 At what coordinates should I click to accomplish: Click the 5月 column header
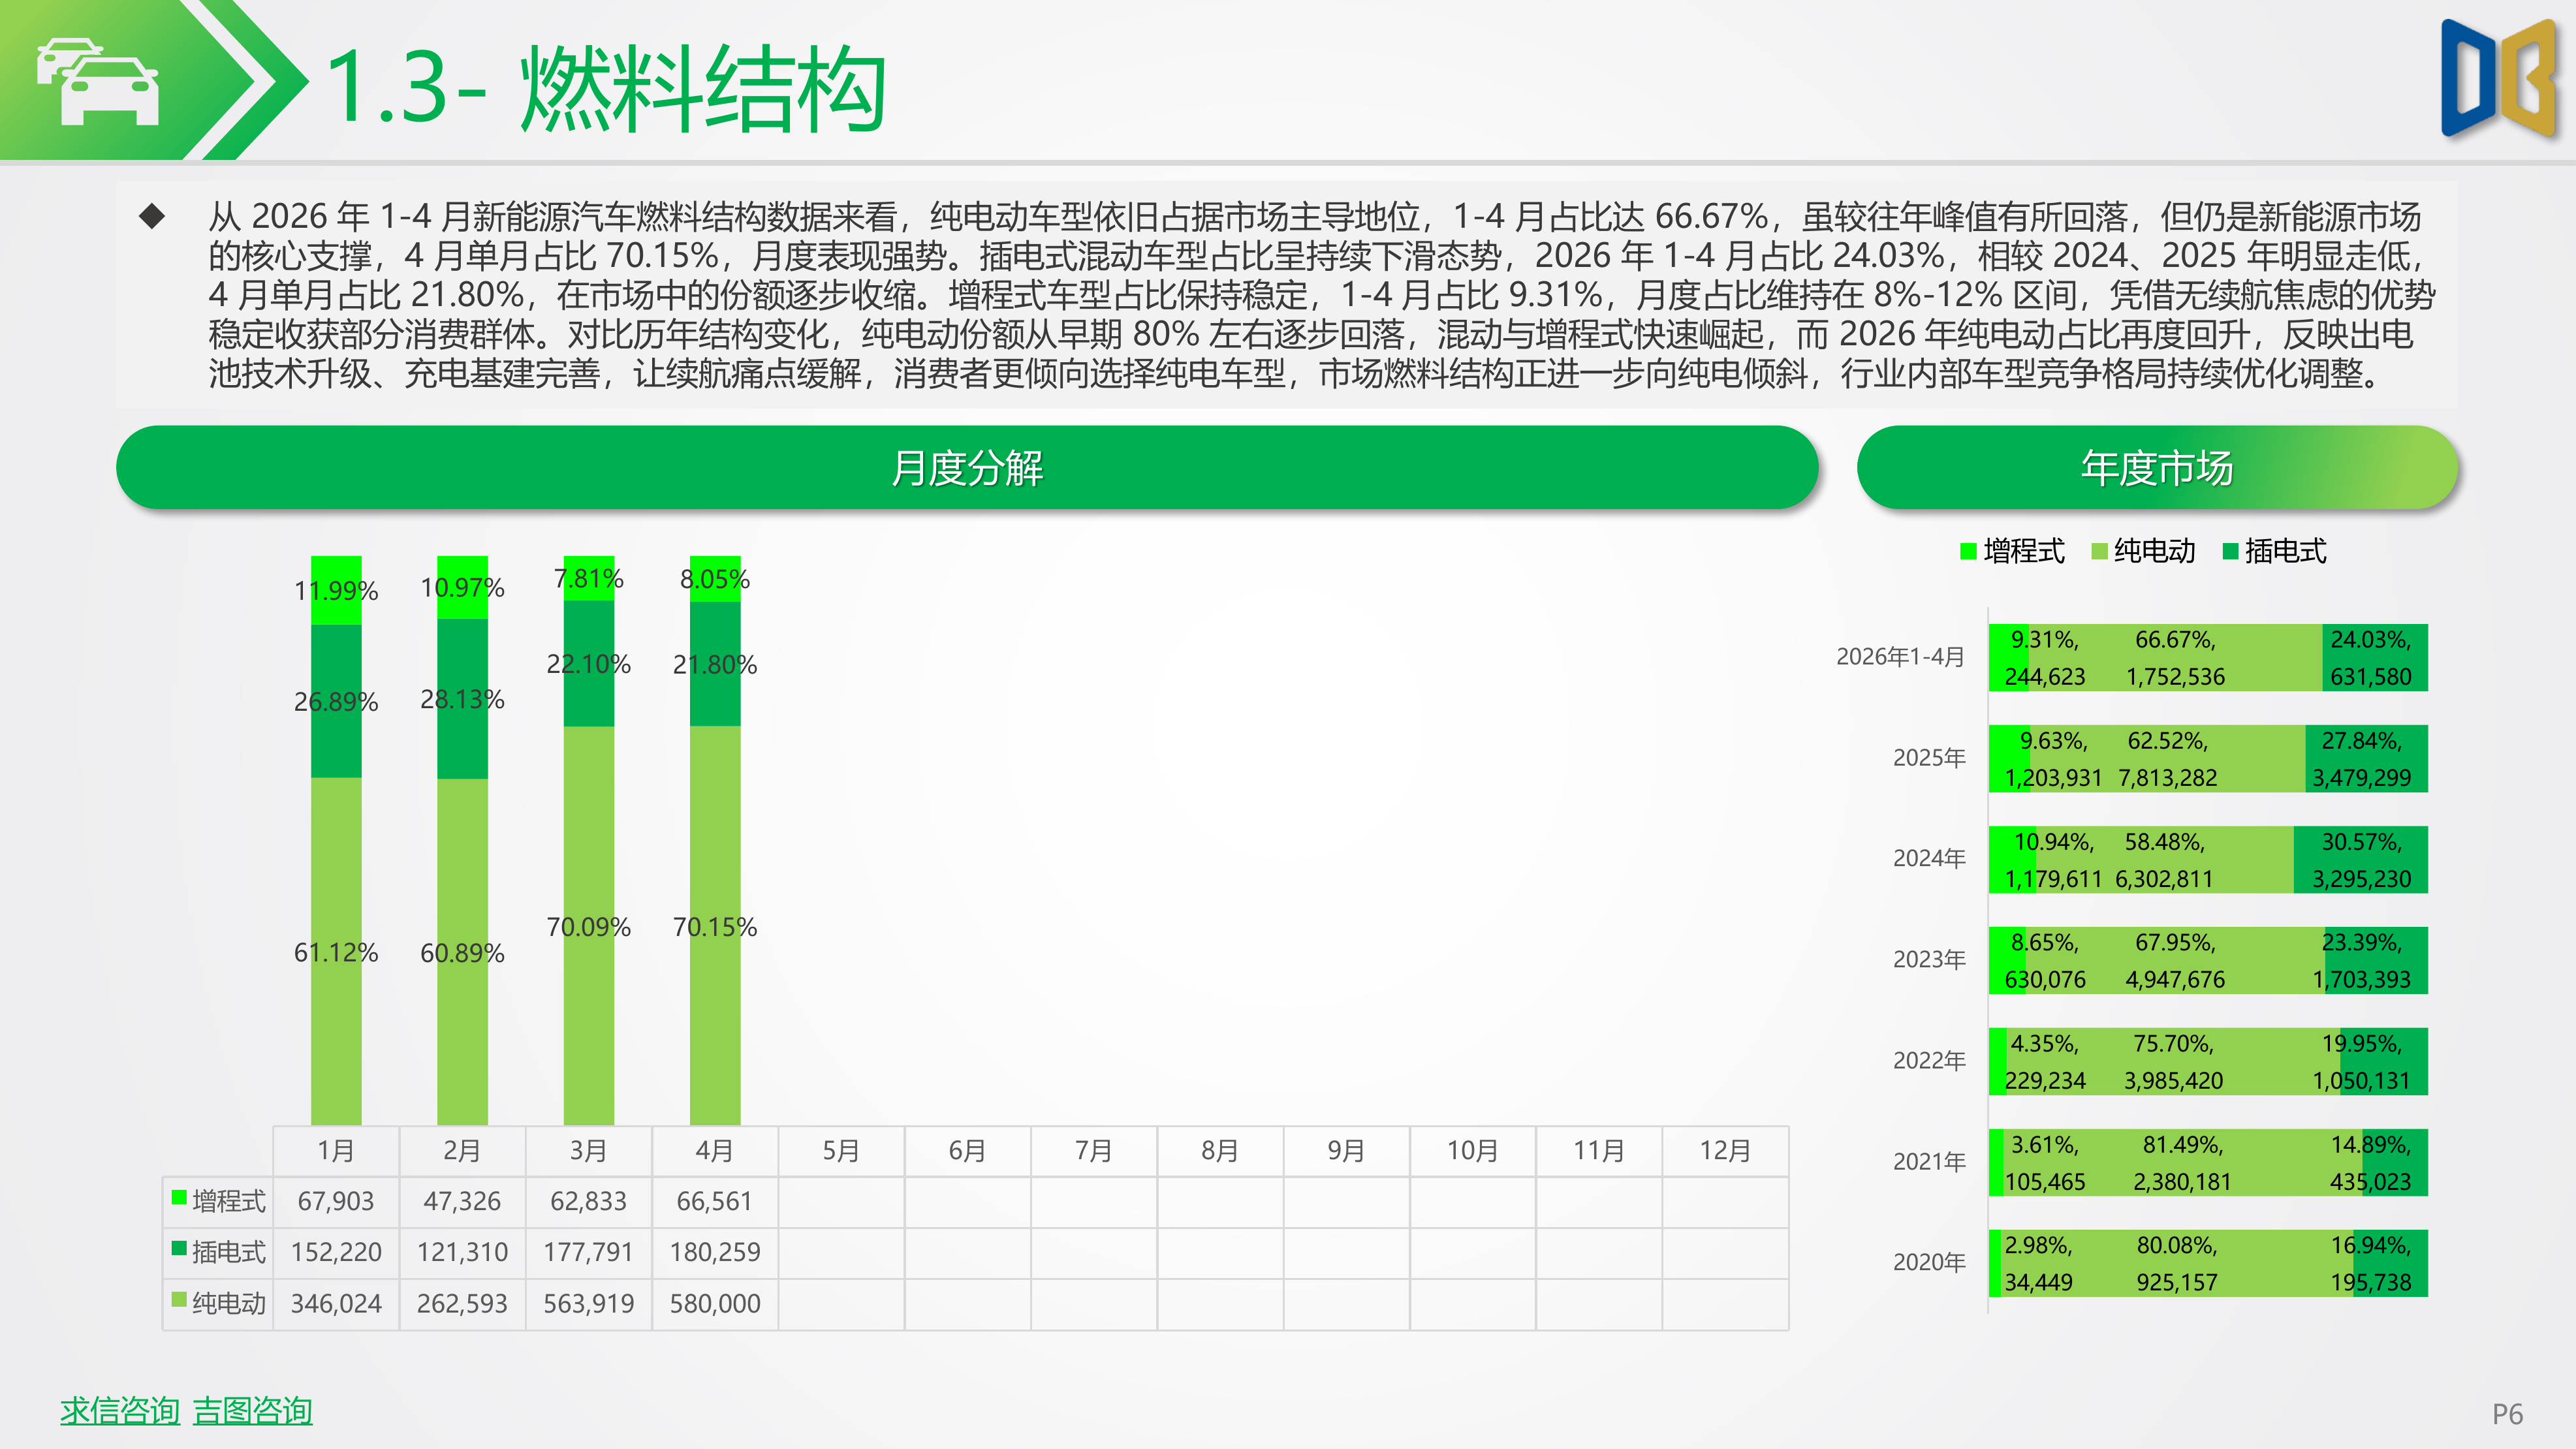click(841, 1151)
